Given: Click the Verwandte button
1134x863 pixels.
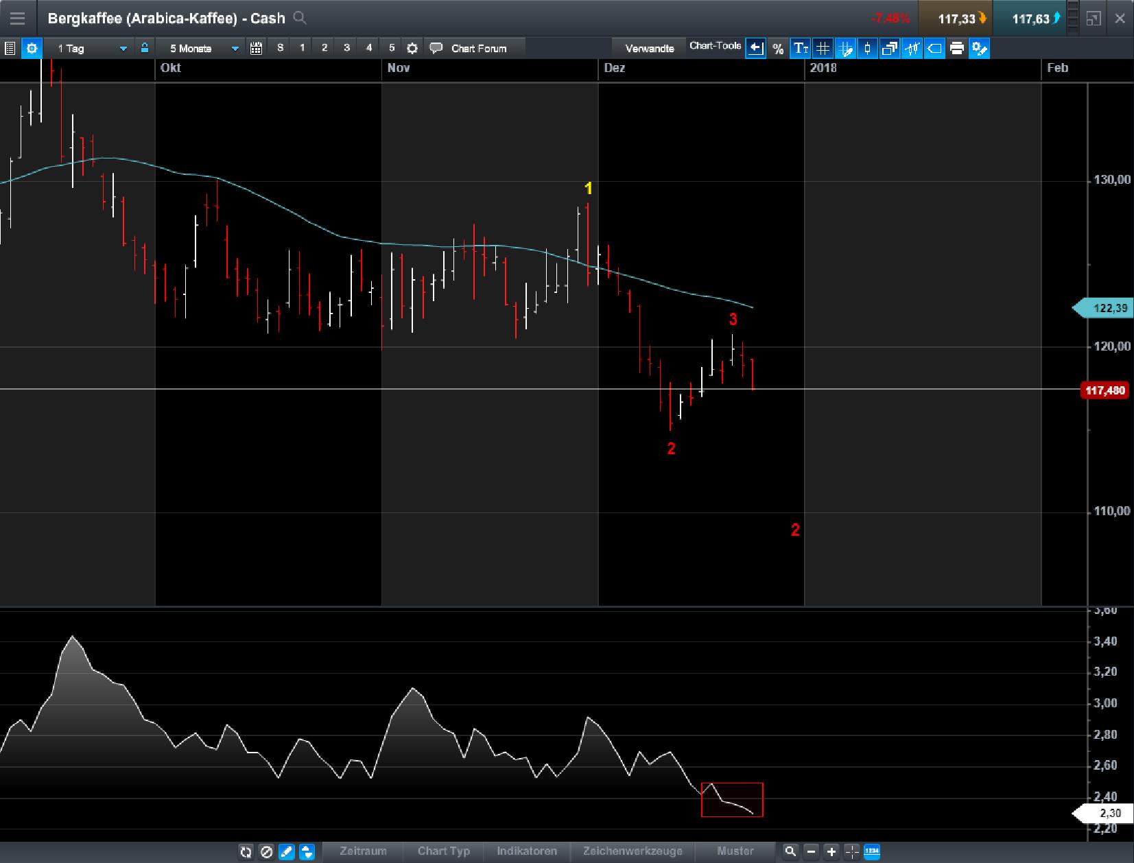Looking at the screenshot, I should 650,48.
